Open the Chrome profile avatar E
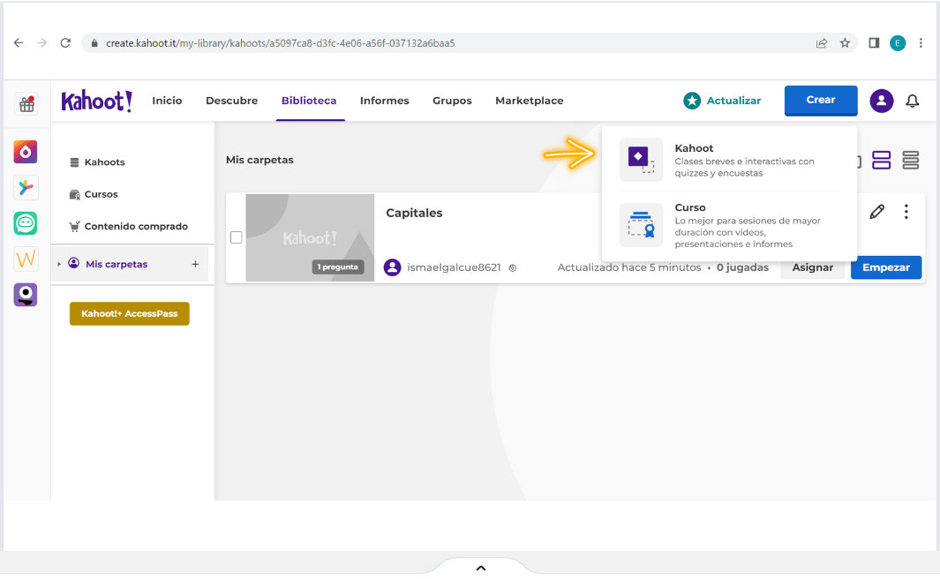 (x=898, y=43)
